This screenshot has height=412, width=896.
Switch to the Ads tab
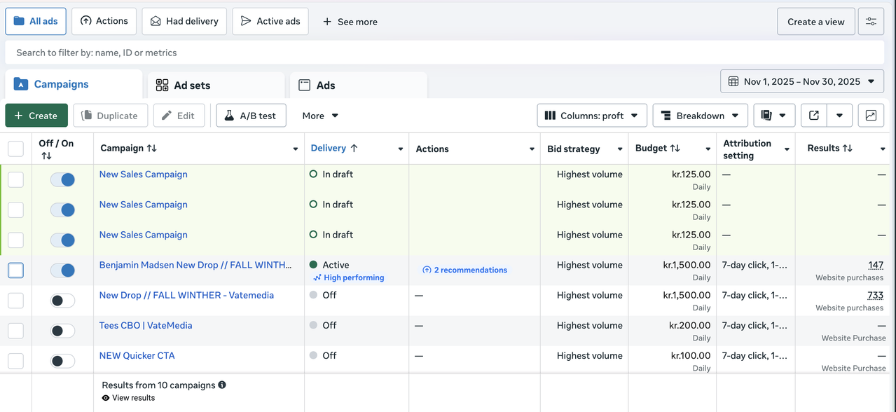click(x=358, y=85)
